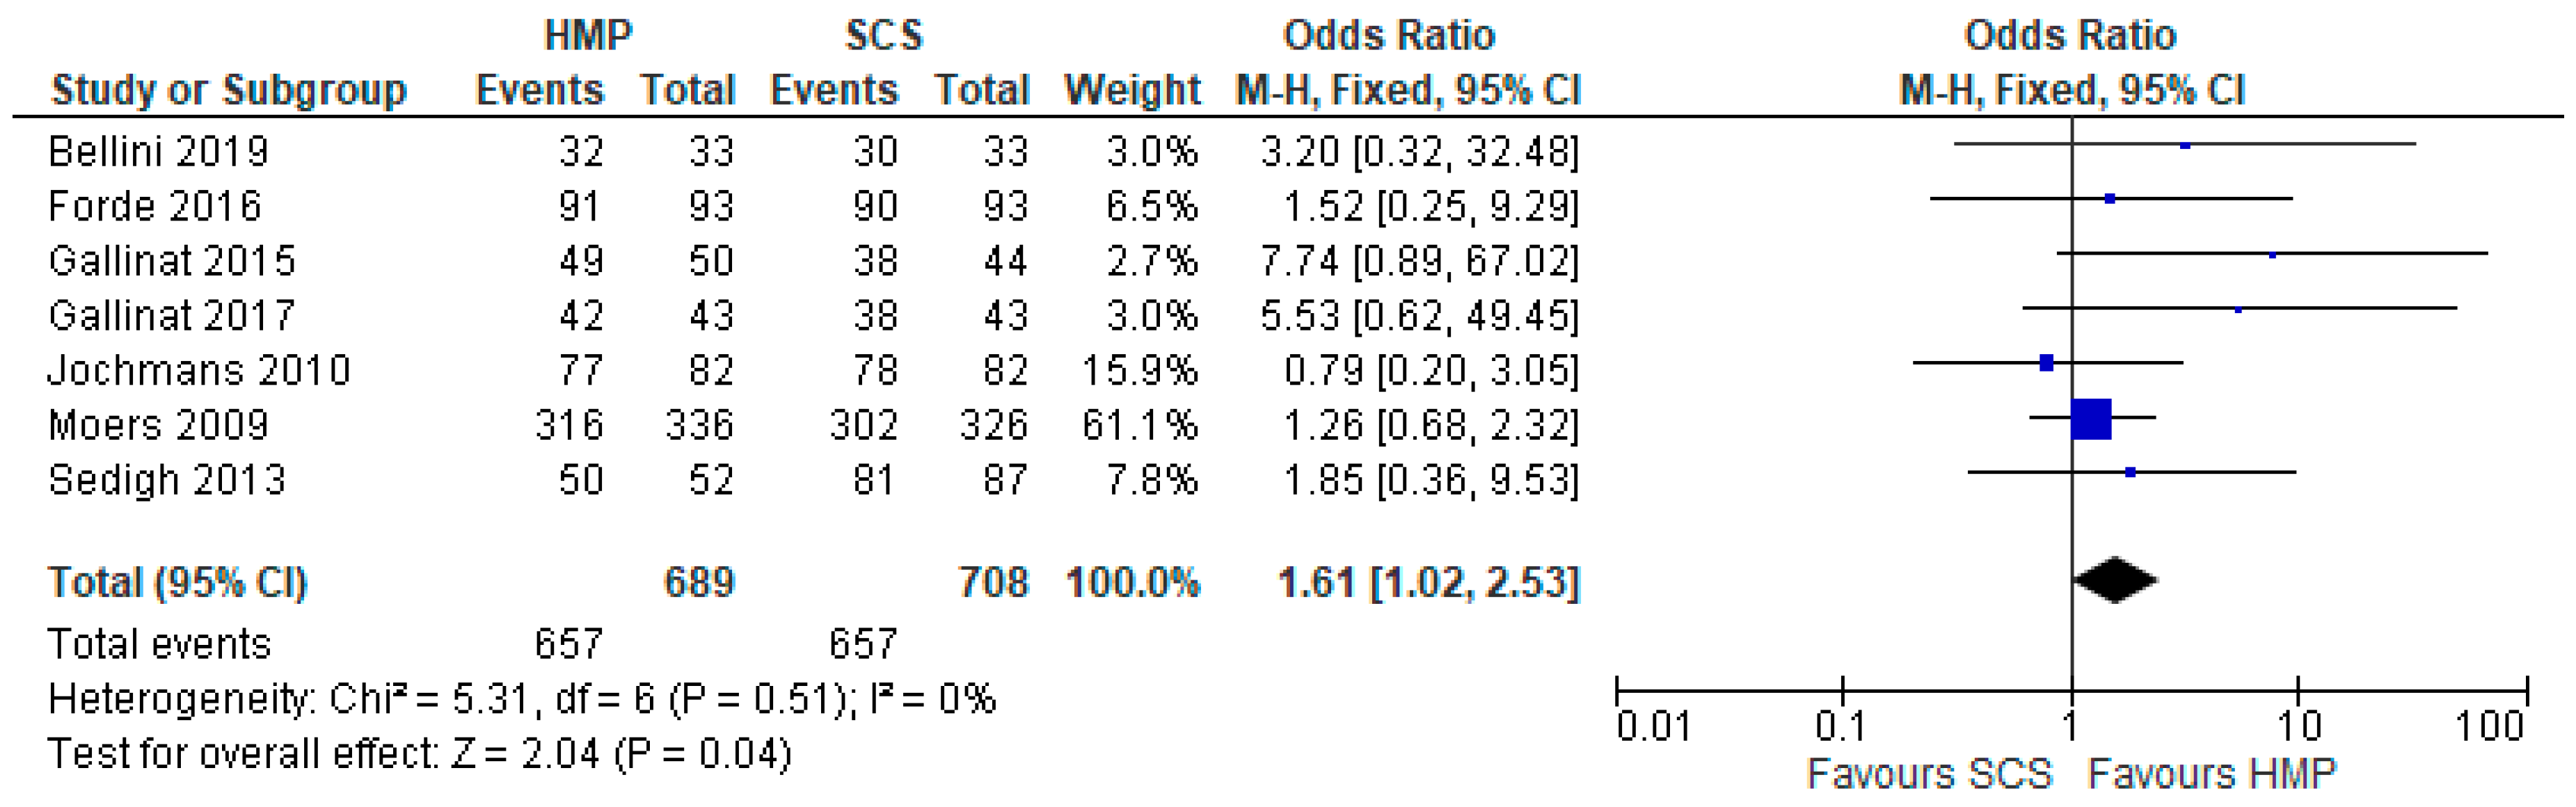Viewport: 2576px width, 807px height.
Task: Click the Total (95% CI) row label
Action: [178, 582]
